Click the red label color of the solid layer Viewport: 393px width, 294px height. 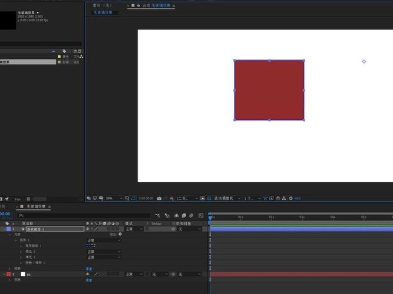click(x=8, y=274)
